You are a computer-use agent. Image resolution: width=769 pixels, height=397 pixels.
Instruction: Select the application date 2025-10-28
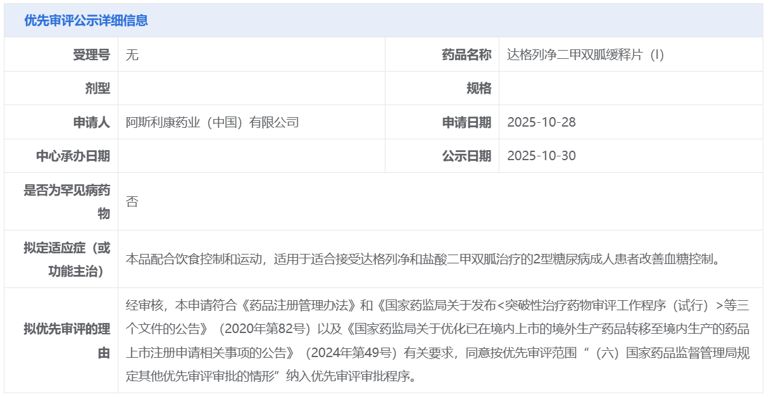click(541, 122)
